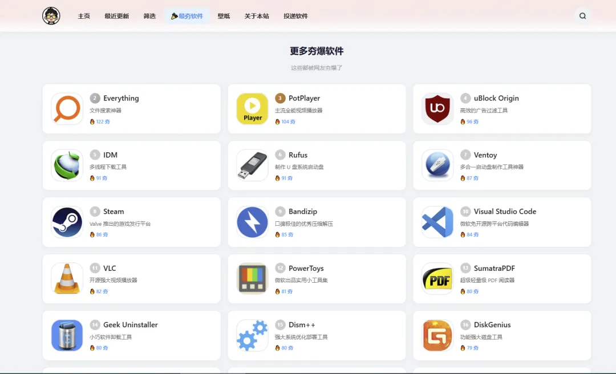Open the site avatar logo
The image size is (616, 374).
tap(51, 16)
